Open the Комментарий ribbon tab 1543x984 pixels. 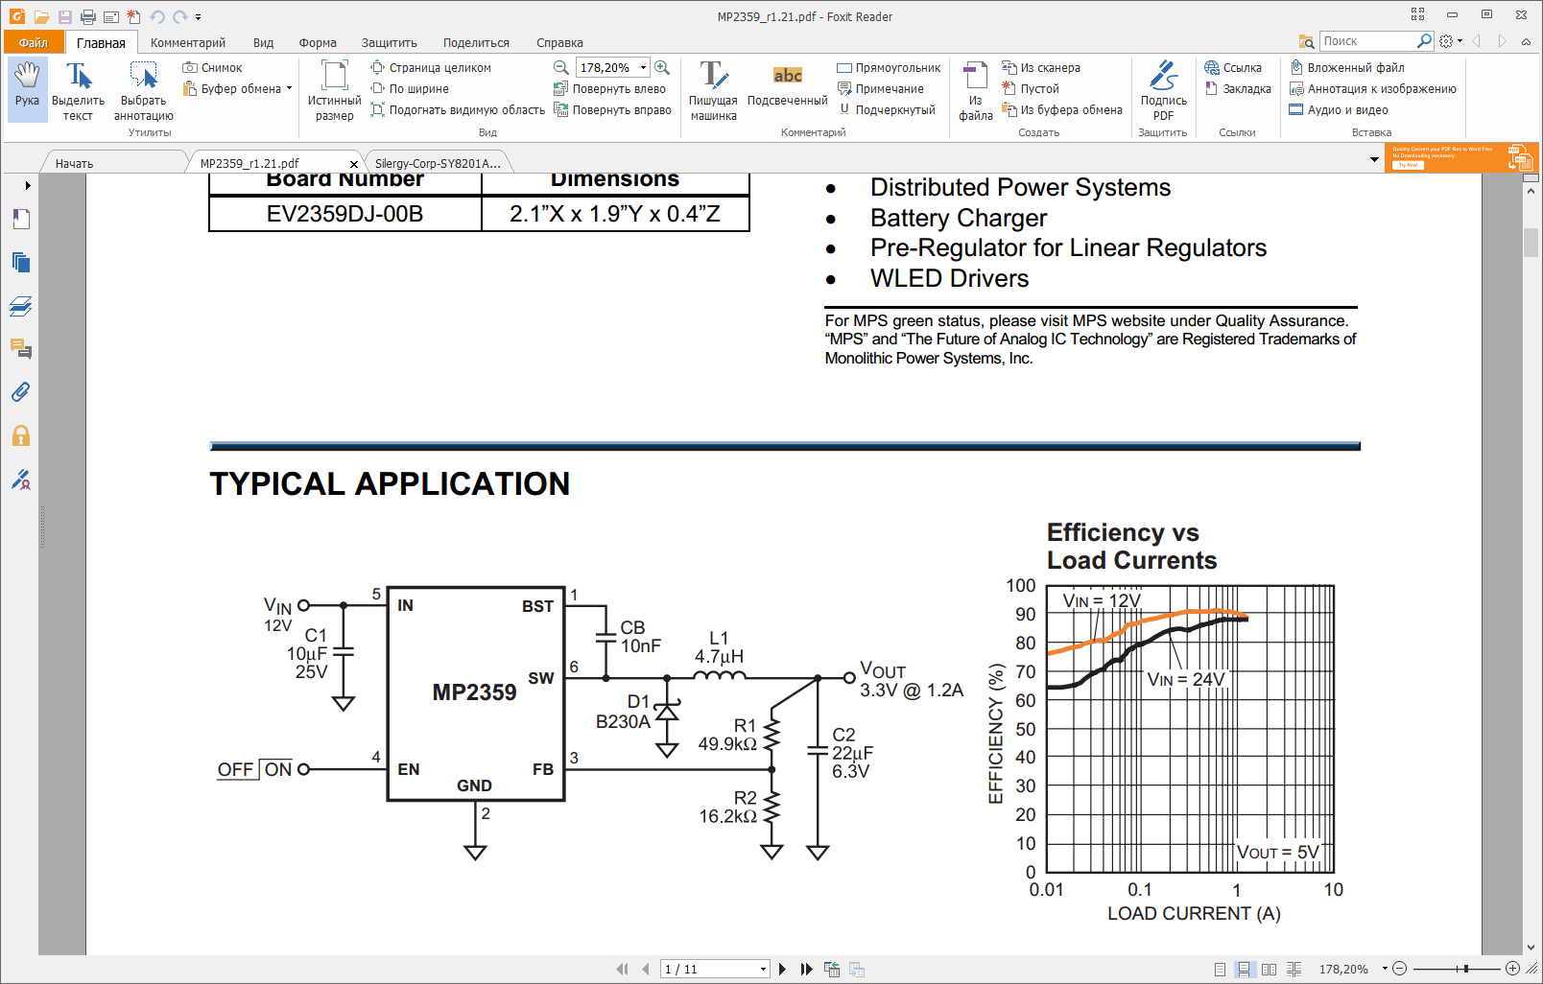point(187,43)
